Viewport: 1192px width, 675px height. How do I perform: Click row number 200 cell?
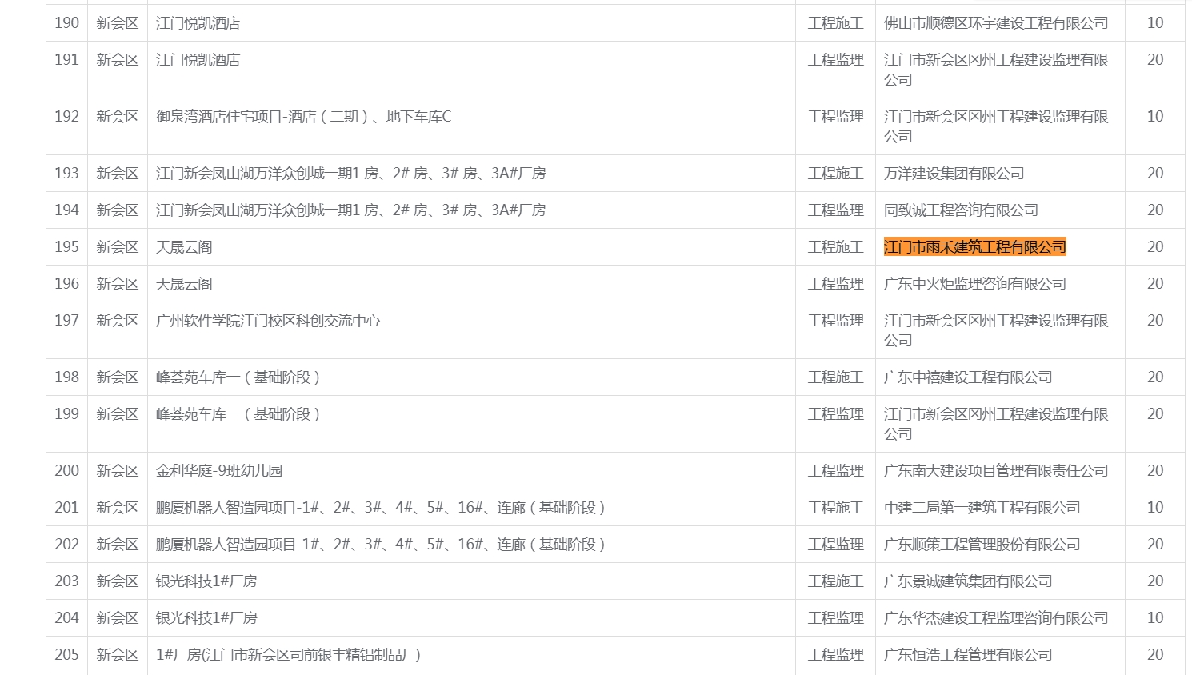(66, 471)
